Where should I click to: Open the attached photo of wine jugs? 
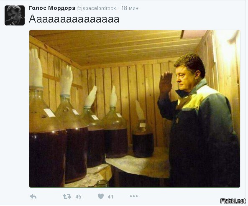coord(135,109)
